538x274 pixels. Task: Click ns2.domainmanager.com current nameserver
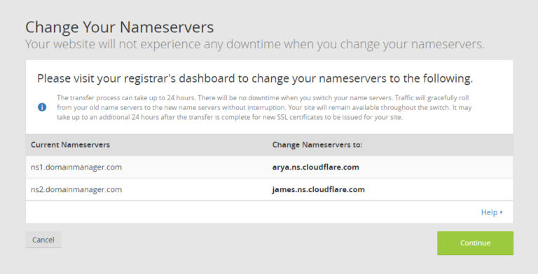[76, 189]
